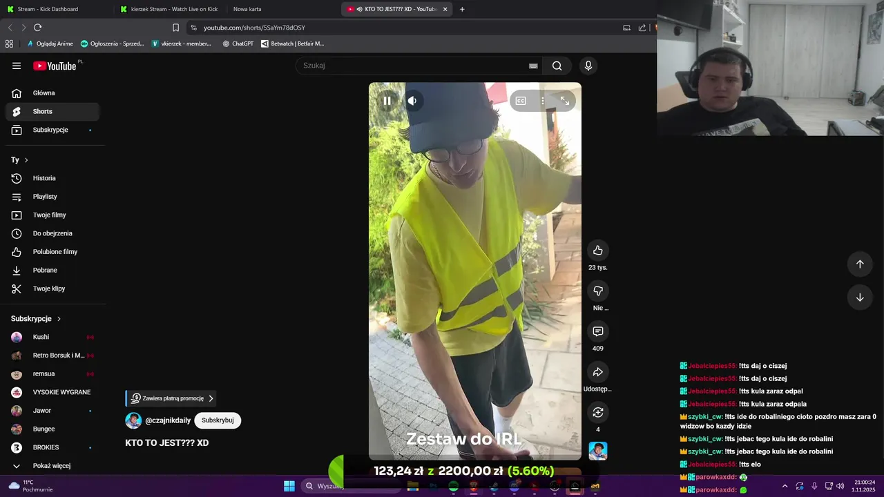Open the Short's three-dot options menu

[x=543, y=101]
